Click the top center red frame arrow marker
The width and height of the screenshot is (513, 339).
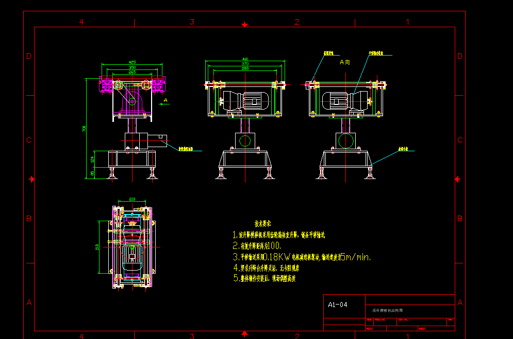[244, 25]
